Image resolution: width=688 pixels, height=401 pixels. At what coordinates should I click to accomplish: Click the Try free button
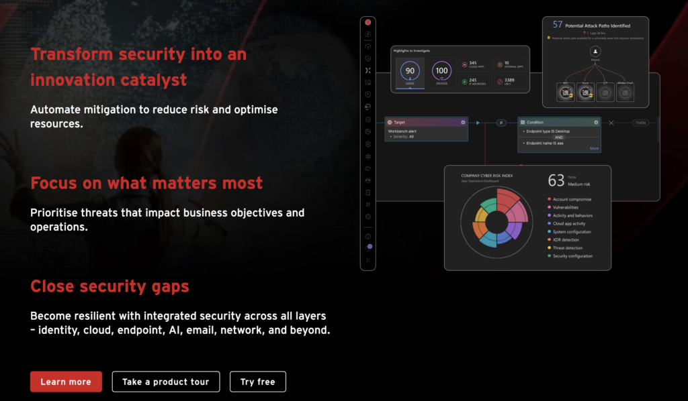click(x=257, y=382)
